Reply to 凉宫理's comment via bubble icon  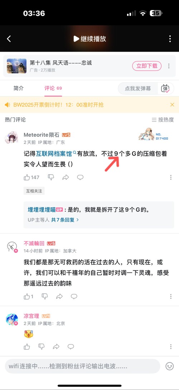click(71, 347)
